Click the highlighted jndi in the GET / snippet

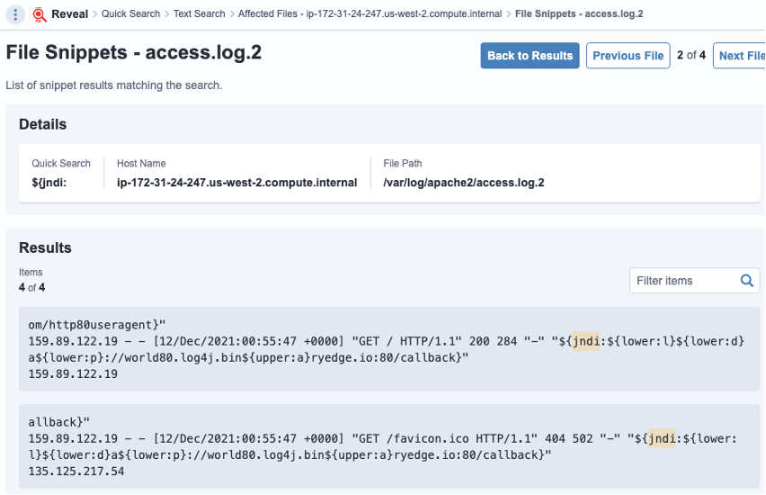[585, 341]
